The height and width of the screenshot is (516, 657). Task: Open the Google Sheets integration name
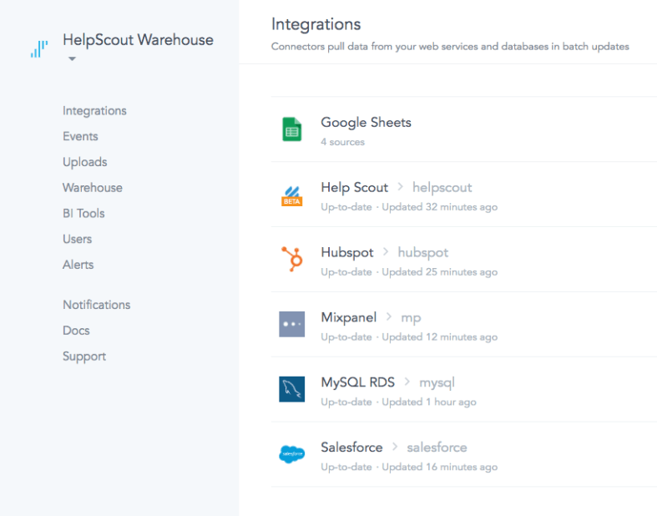[x=366, y=123]
